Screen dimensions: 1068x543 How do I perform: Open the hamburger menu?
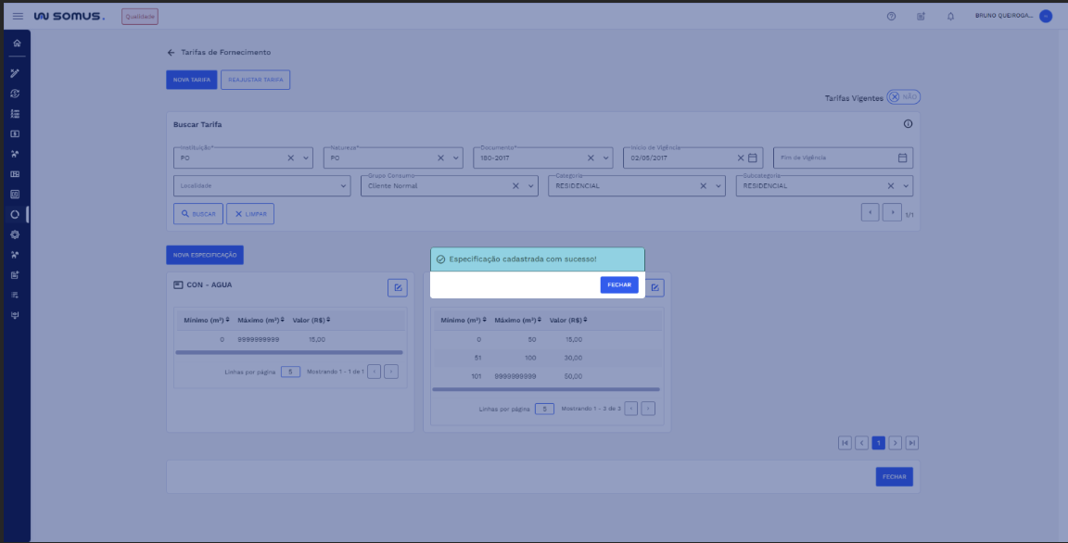pyautogui.click(x=18, y=17)
